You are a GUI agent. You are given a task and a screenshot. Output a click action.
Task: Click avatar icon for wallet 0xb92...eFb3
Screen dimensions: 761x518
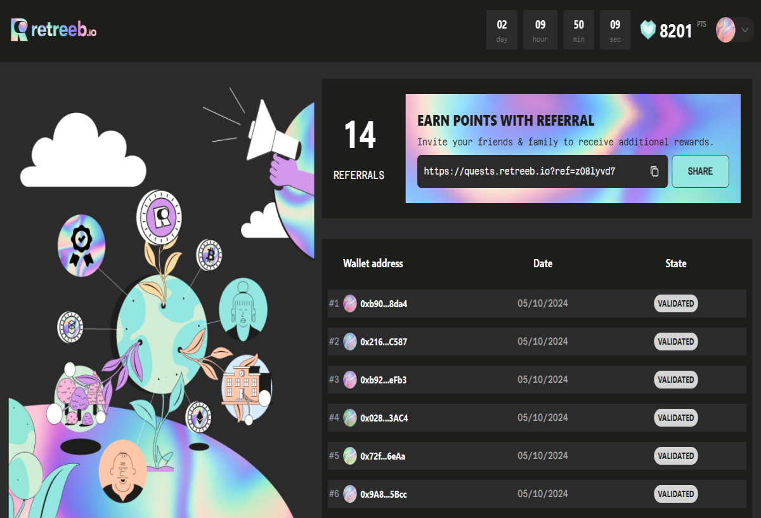350,380
